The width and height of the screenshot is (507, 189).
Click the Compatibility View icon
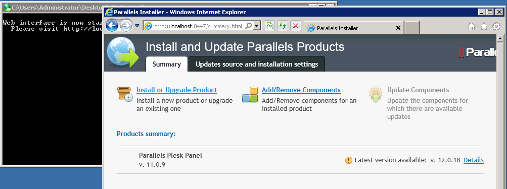point(269,26)
